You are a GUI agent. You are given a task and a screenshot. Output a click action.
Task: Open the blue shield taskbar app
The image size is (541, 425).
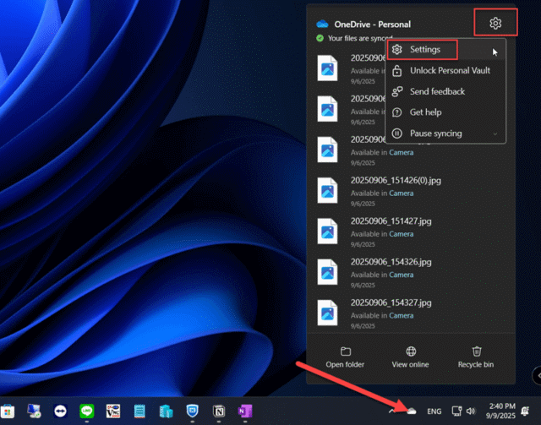192,411
